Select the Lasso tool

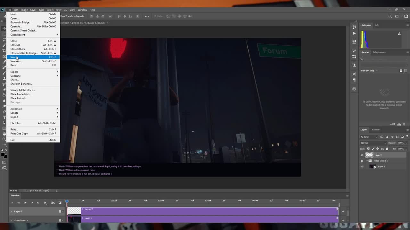[x=4, y=40]
